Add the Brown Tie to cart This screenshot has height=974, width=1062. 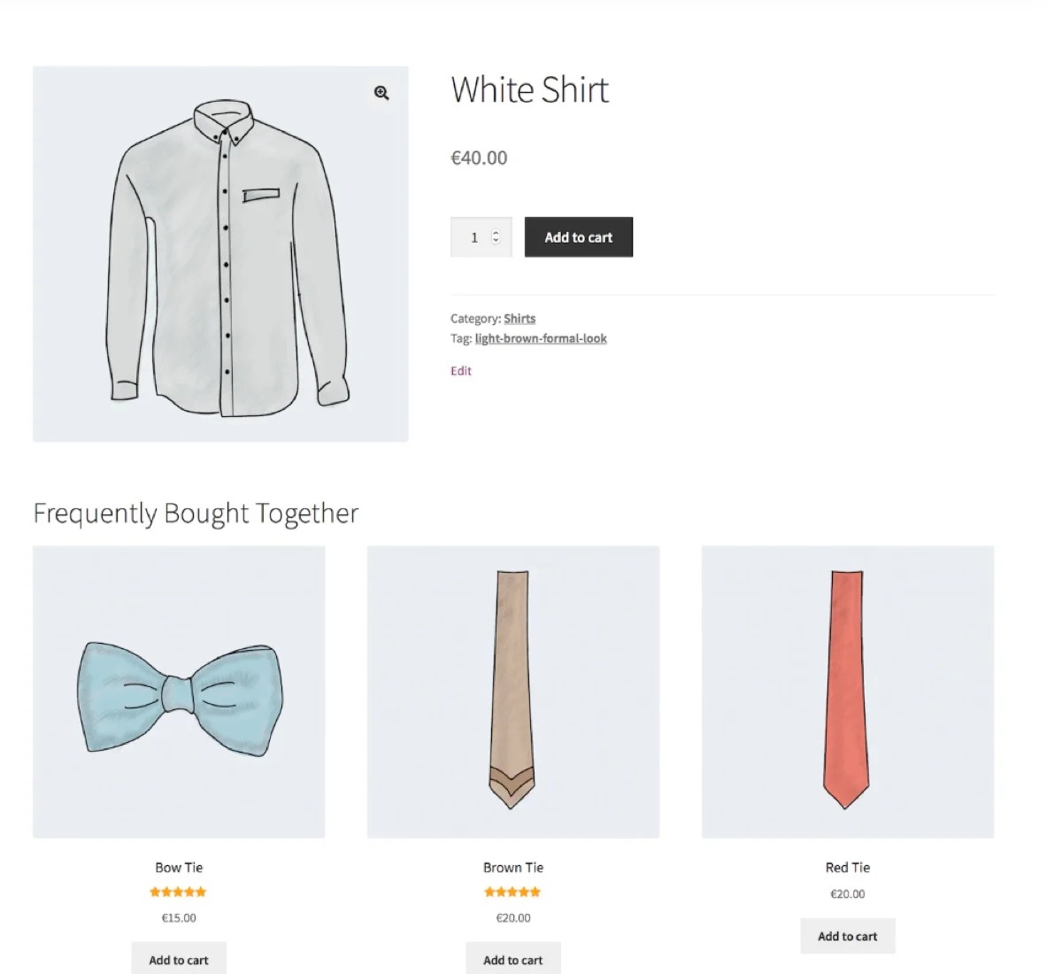pyautogui.click(x=512, y=959)
